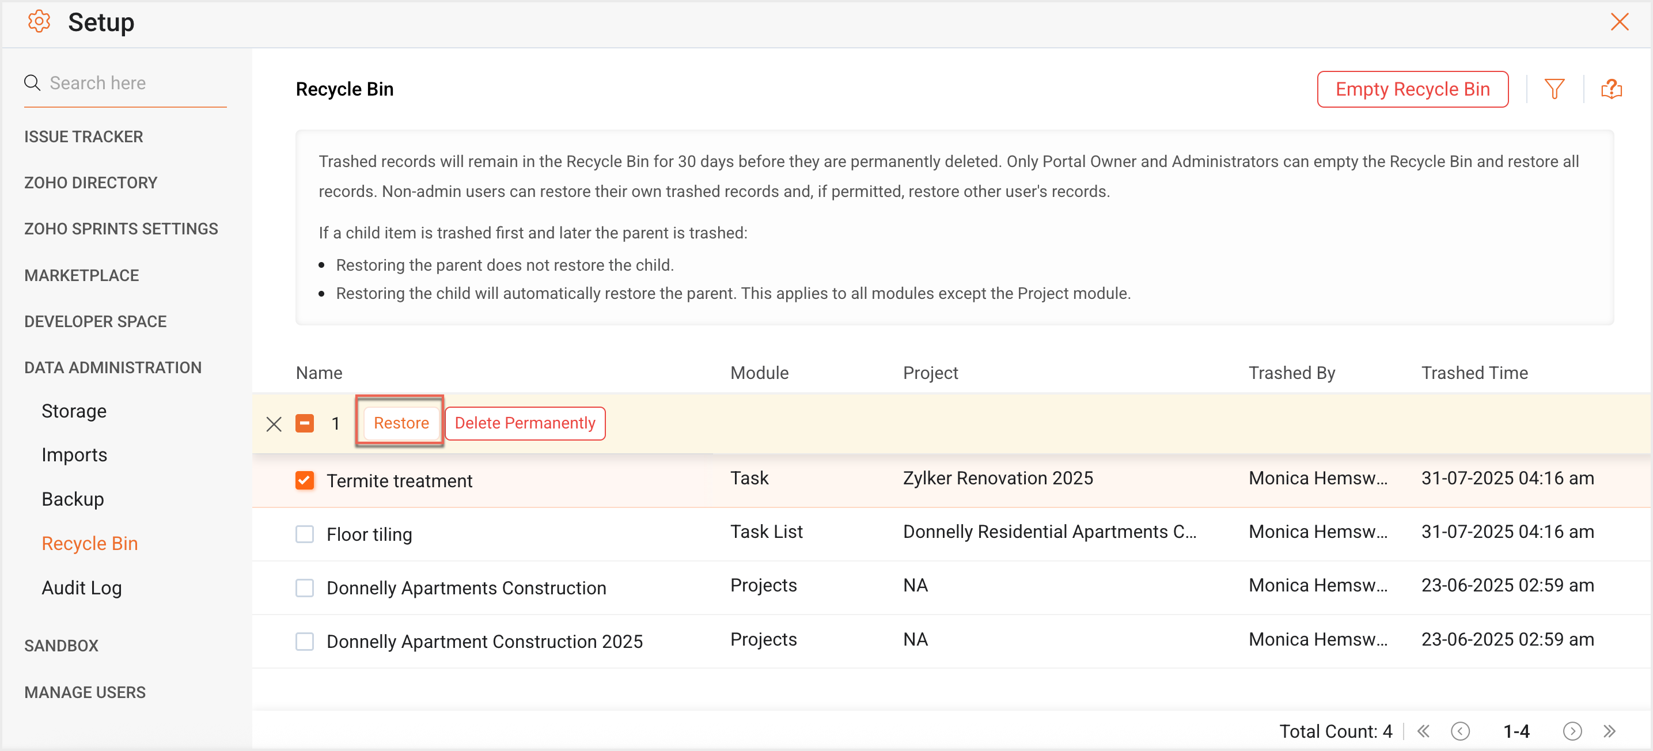The width and height of the screenshot is (1653, 751).
Task: Expand Manage Users section
Action: click(85, 692)
